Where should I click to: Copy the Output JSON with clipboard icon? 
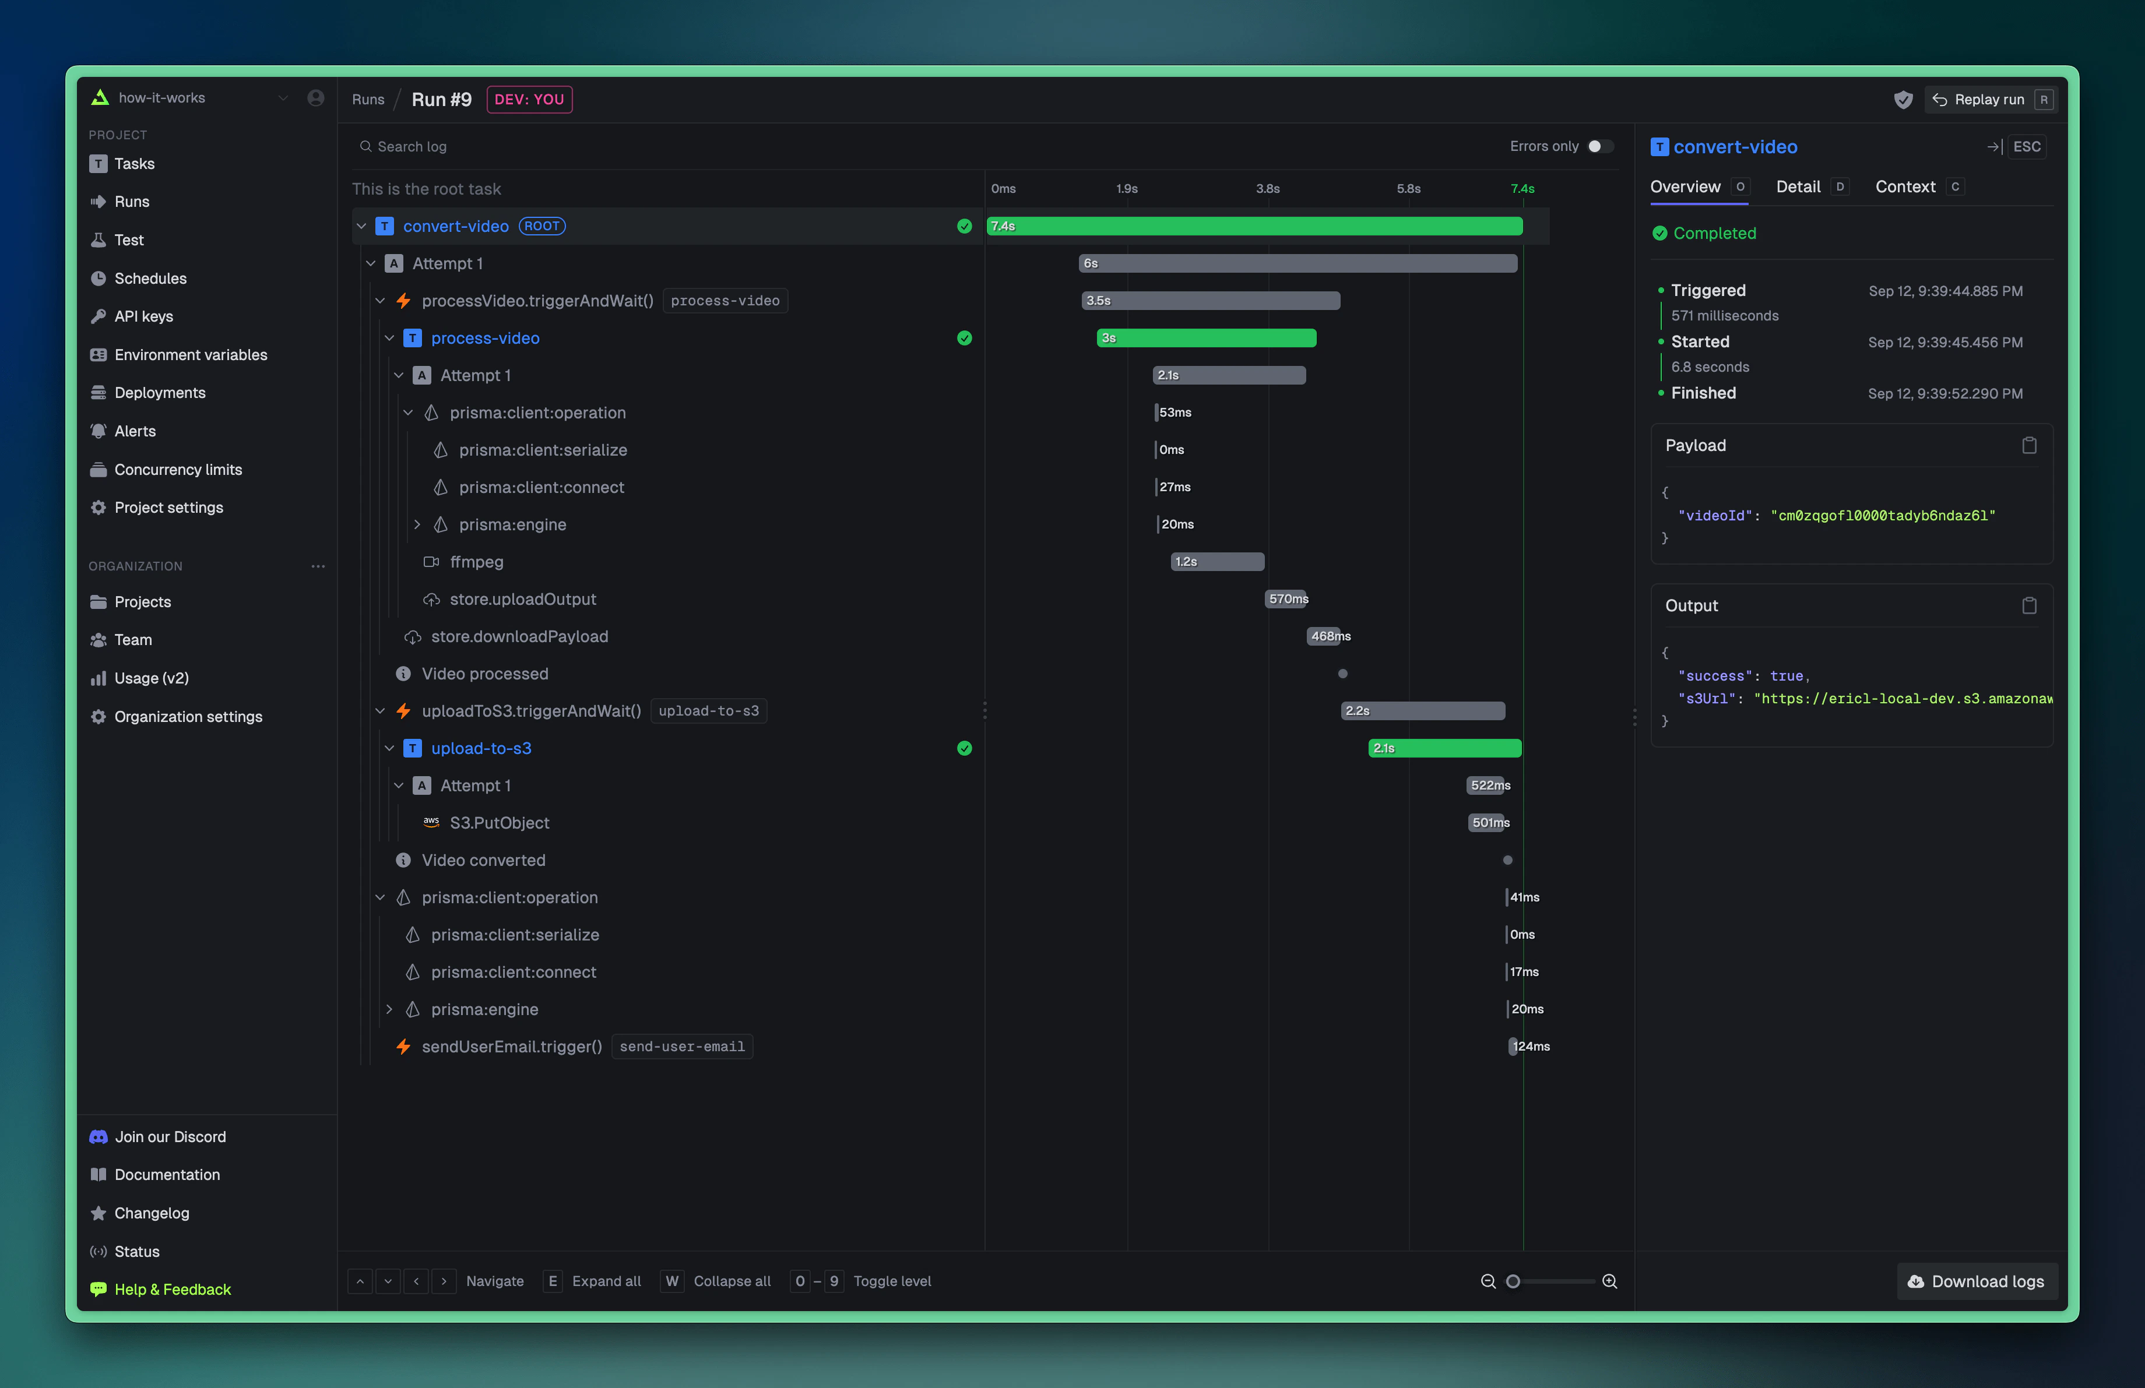click(2030, 605)
